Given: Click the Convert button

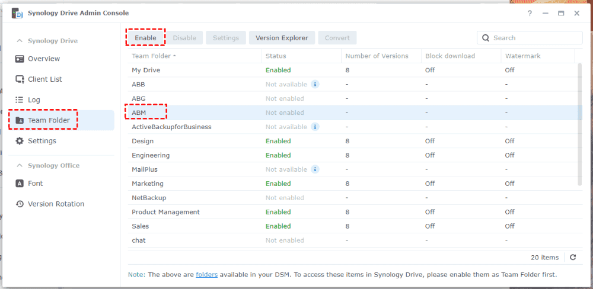Looking at the screenshot, I should [337, 38].
